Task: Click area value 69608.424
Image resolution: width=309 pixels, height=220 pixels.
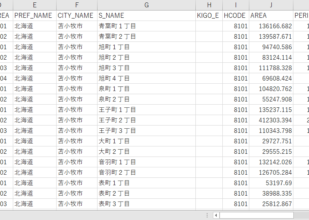Action: click(x=271, y=78)
